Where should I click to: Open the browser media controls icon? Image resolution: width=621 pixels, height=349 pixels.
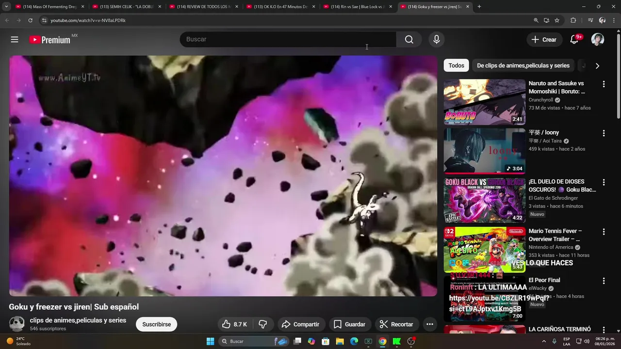[590, 20]
